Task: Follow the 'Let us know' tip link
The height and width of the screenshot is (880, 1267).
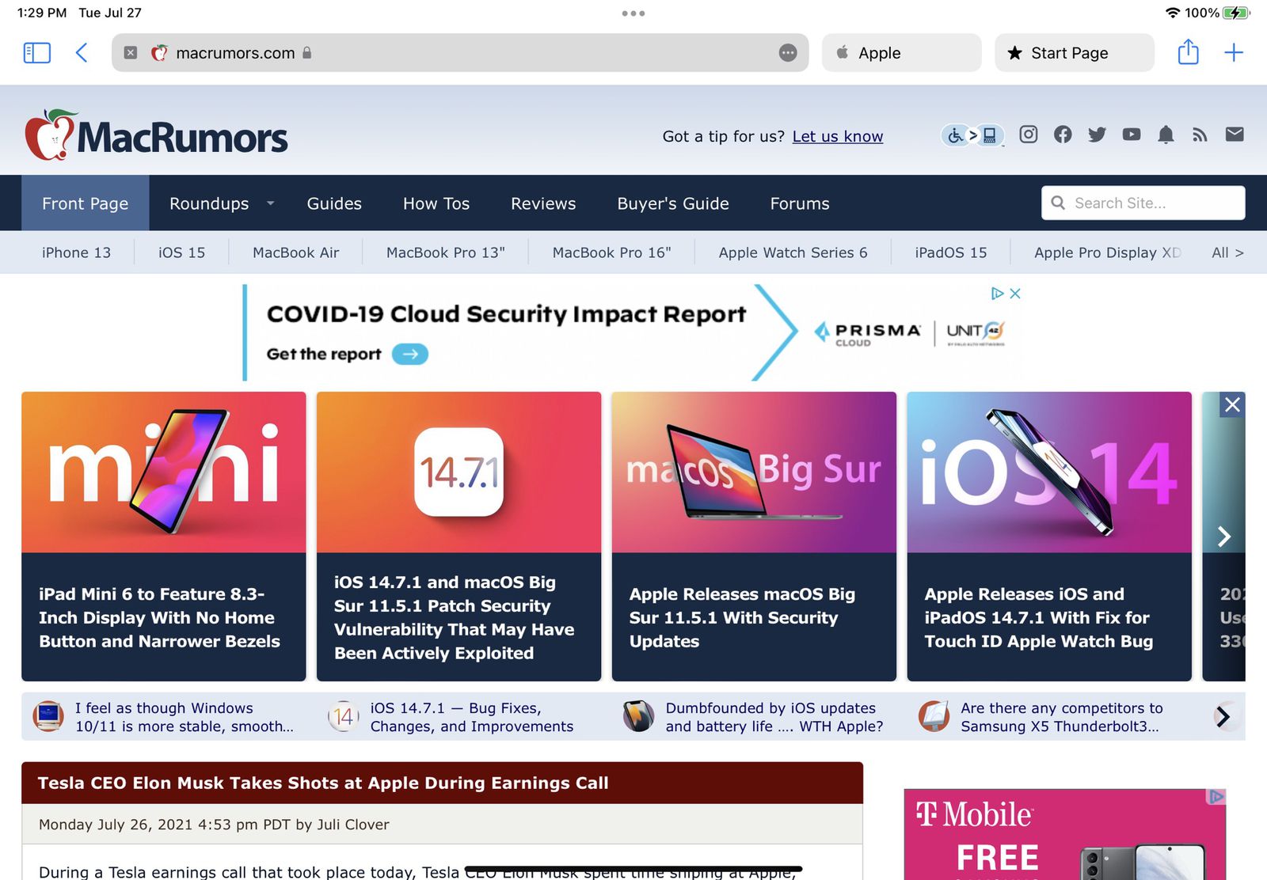Action: 838,136
